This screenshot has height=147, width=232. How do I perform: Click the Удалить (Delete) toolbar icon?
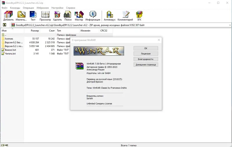57,14
